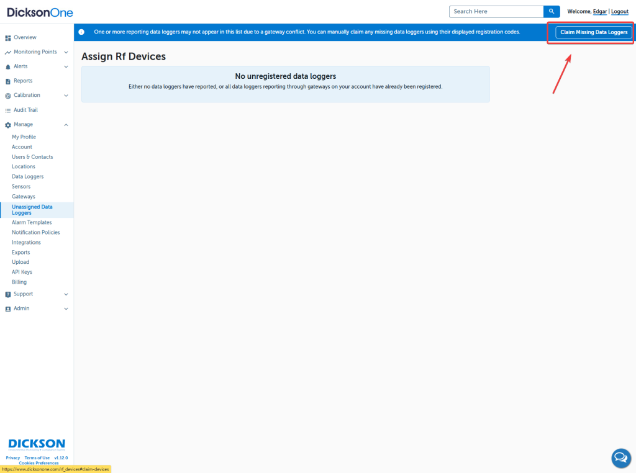Click the Search Here input field

tap(496, 11)
